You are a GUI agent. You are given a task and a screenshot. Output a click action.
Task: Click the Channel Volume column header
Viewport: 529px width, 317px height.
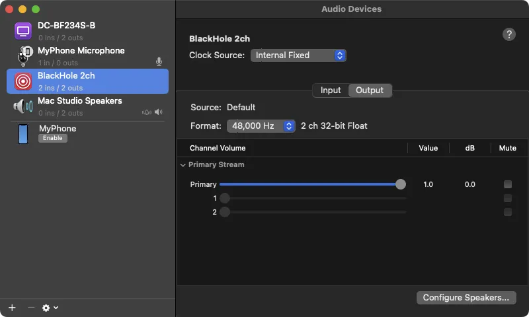tap(218, 148)
